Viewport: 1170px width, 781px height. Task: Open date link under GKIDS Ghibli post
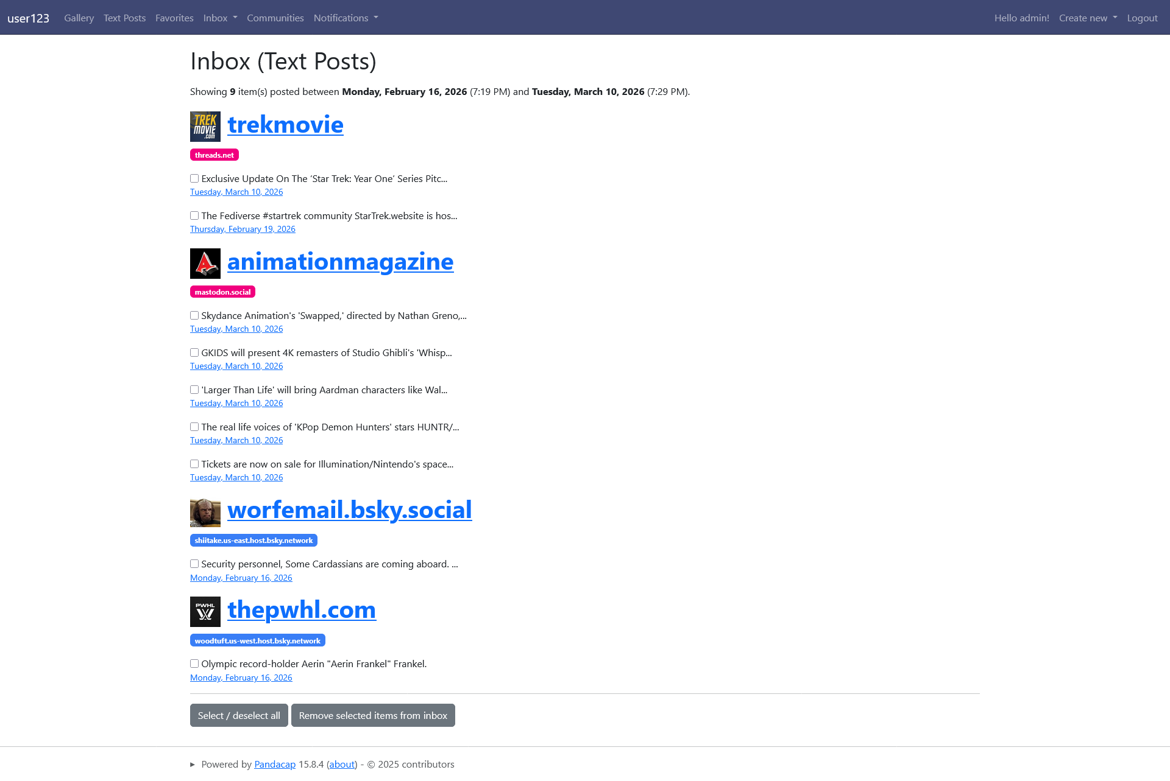pyautogui.click(x=236, y=366)
